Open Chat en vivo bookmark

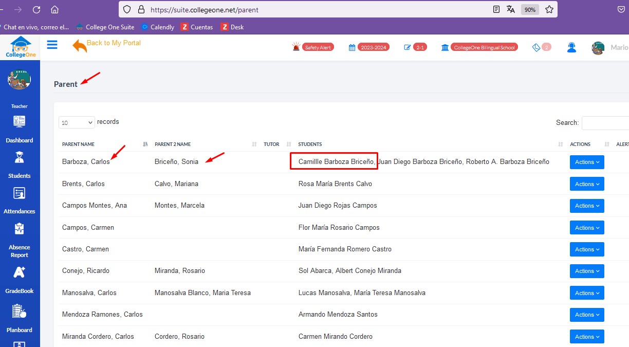pyautogui.click(x=35, y=27)
